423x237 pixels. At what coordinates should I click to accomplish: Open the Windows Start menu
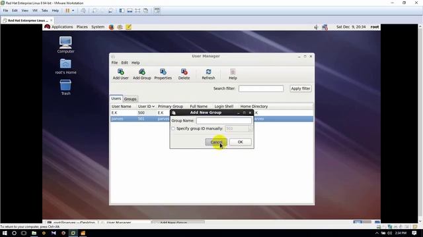5,233
